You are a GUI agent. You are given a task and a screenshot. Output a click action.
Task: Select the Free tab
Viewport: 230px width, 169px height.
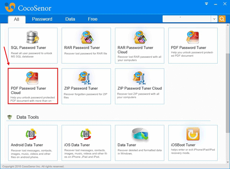click(x=92, y=19)
